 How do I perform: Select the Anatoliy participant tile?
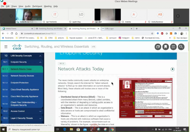pyautogui.click(x=134, y=16)
